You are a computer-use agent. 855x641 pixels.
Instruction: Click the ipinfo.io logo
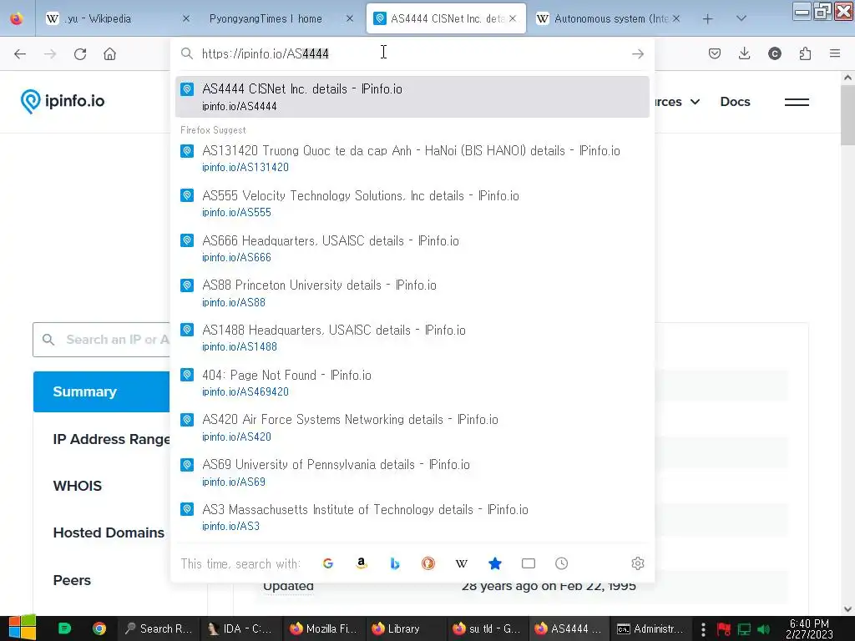[62, 101]
